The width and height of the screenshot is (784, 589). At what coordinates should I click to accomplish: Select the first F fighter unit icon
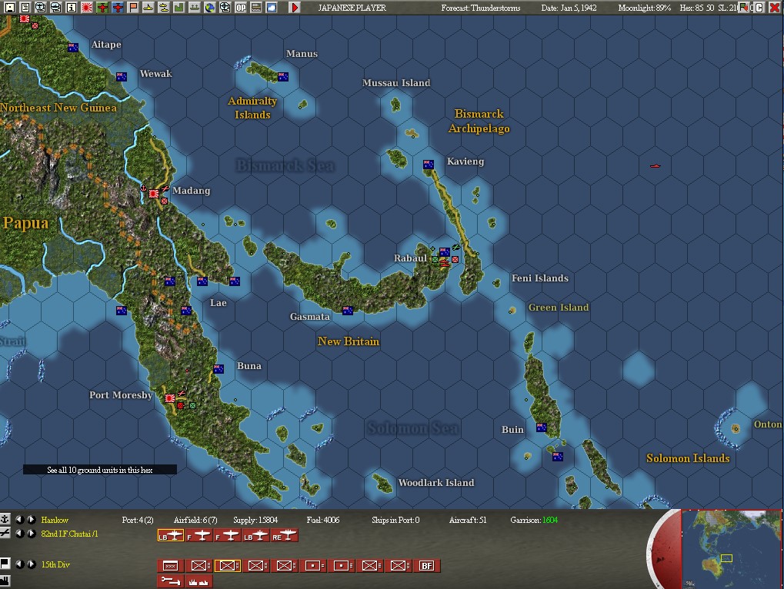pos(199,535)
